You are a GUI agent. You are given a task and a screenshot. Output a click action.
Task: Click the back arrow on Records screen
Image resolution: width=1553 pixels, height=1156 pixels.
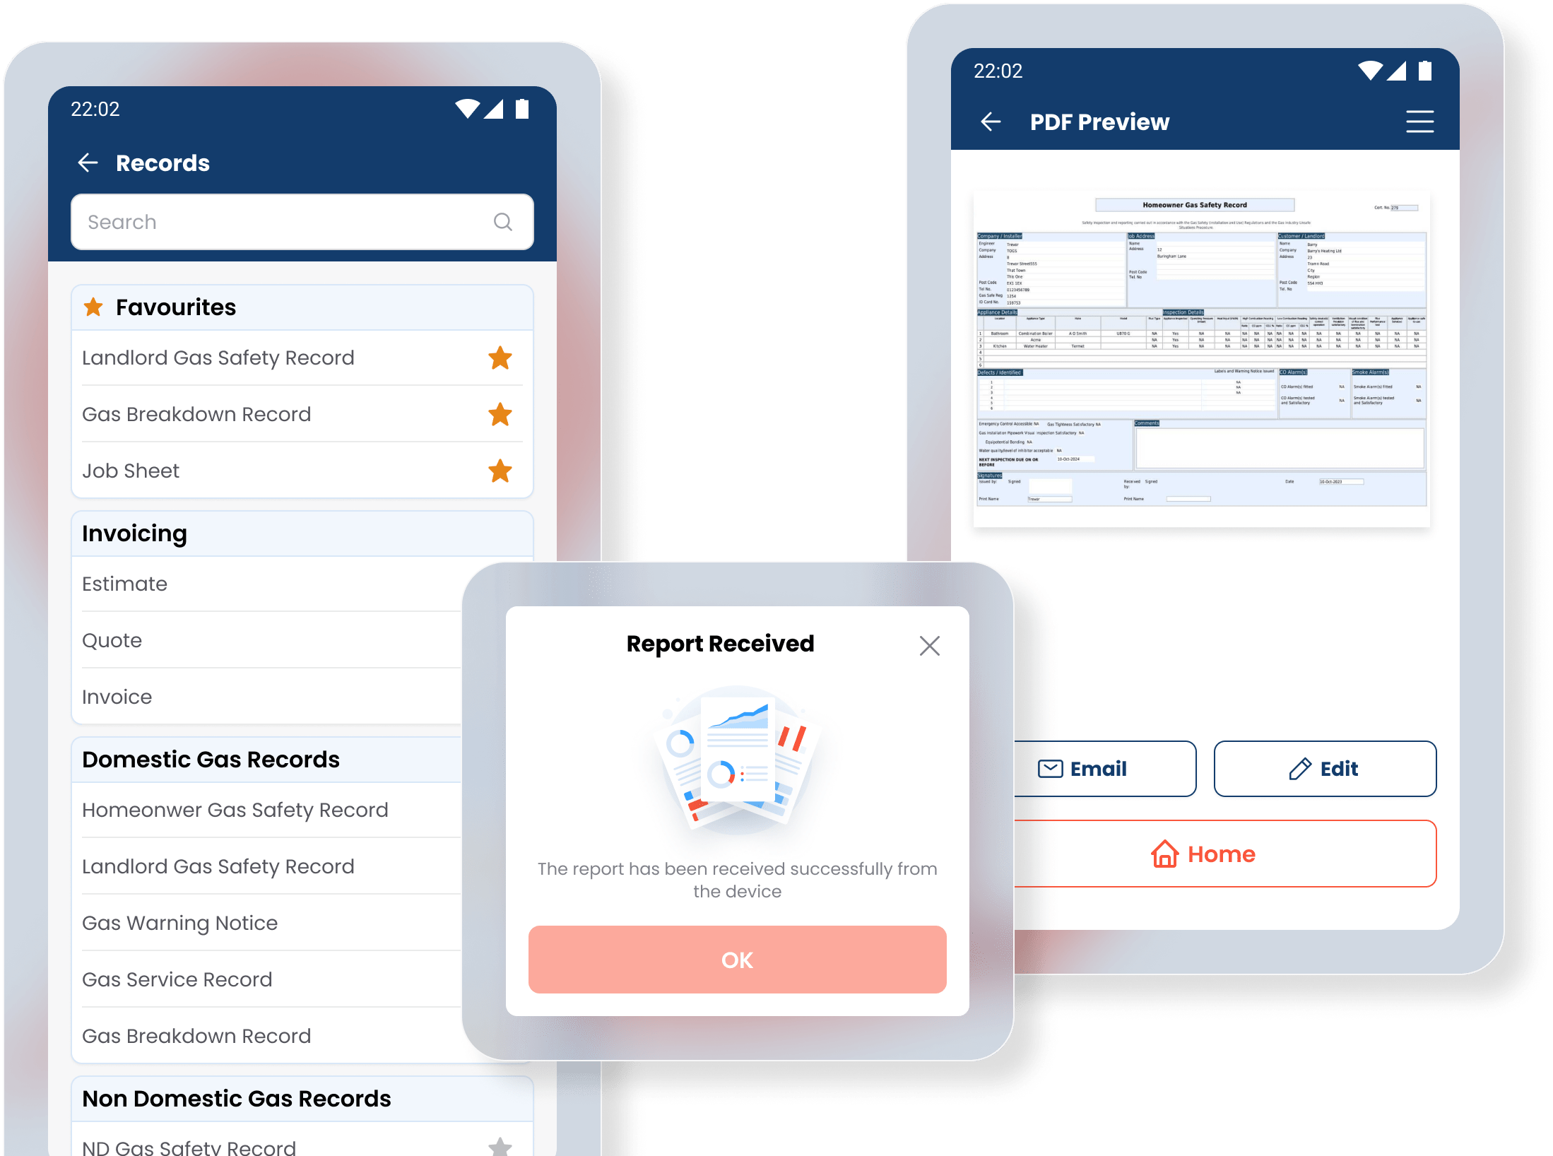click(88, 162)
